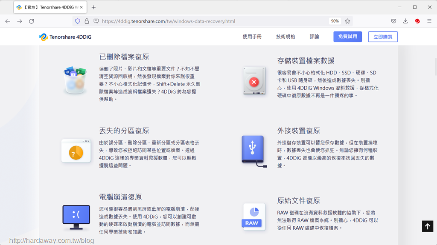The height and width of the screenshot is (245, 437).
Task: Select the Tenorshare 4DDiG browser tab
Action: point(50,8)
